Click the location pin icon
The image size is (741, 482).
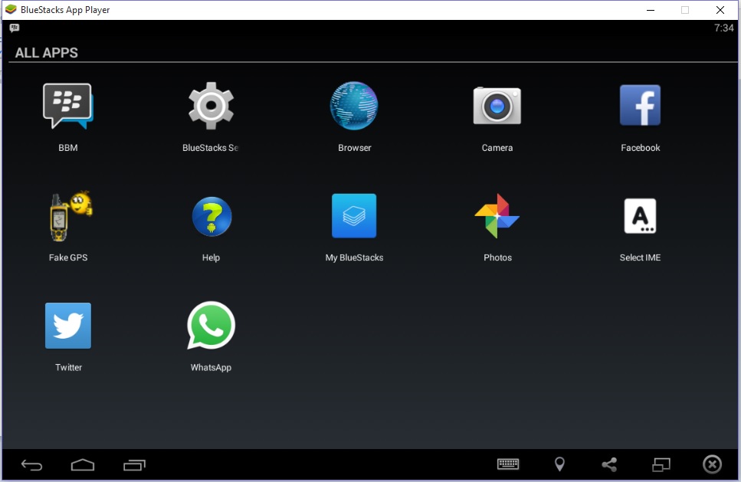pos(559,464)
